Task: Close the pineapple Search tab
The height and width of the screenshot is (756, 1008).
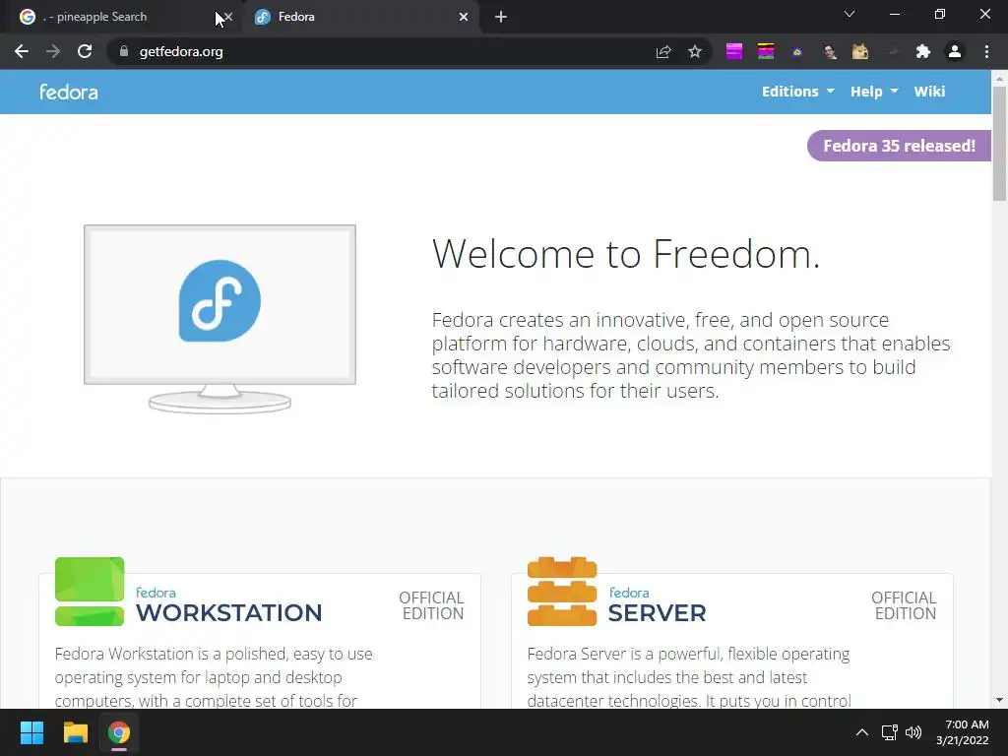Action: [x=227, y=17]
